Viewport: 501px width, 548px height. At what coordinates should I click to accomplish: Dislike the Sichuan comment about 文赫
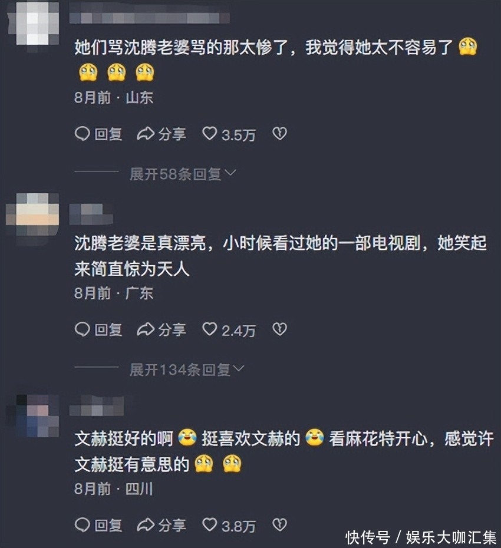pos(280,525)
